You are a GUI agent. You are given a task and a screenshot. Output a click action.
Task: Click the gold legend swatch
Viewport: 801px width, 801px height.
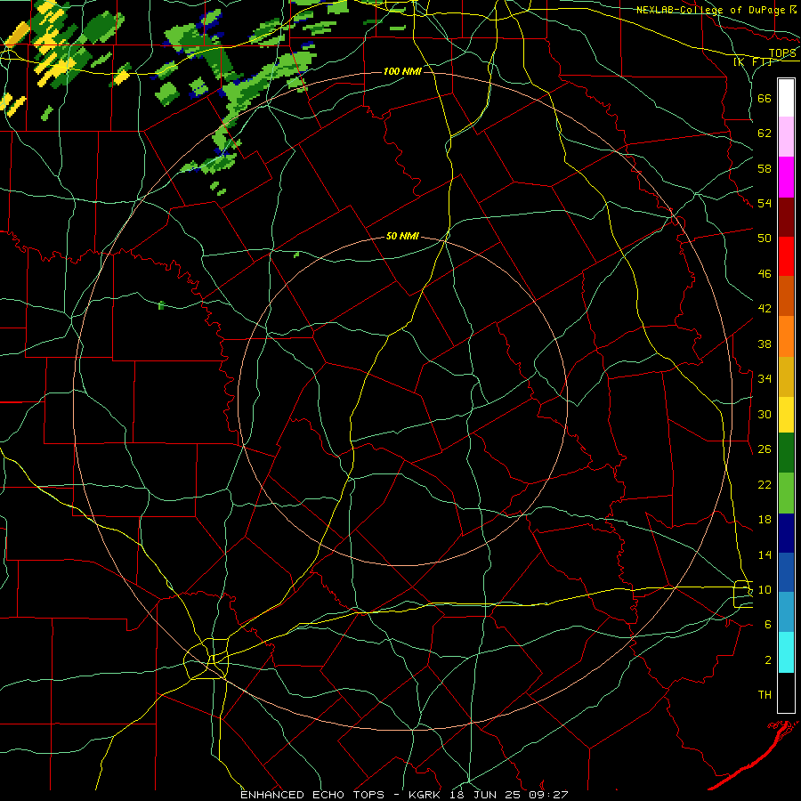coord(786,376)
